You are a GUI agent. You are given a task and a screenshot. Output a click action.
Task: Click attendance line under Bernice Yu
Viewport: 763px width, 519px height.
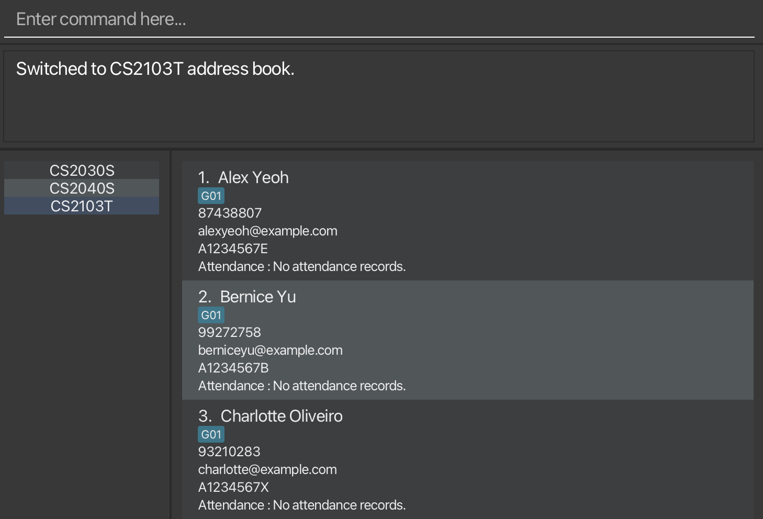pyautogui.click(x=302, y=386)
